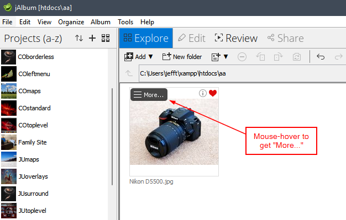The width and height of the screenshot is (346, 220).
Task: Switch to the Review tab
Action: coord(236,38)
